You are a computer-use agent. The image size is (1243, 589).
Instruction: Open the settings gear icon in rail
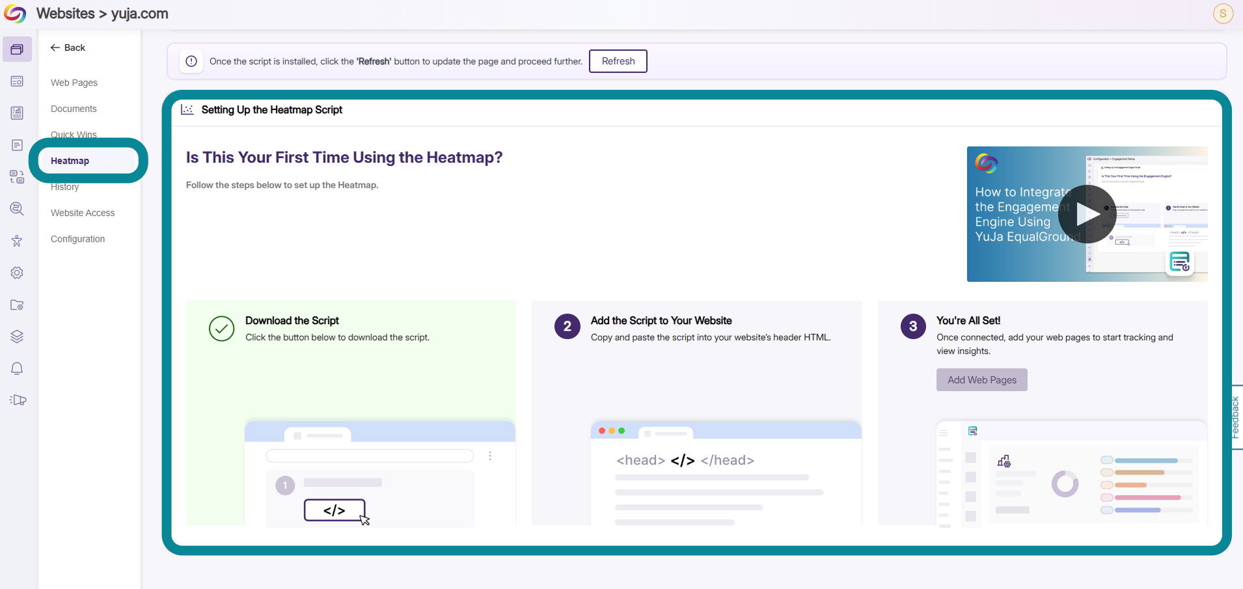17,273
